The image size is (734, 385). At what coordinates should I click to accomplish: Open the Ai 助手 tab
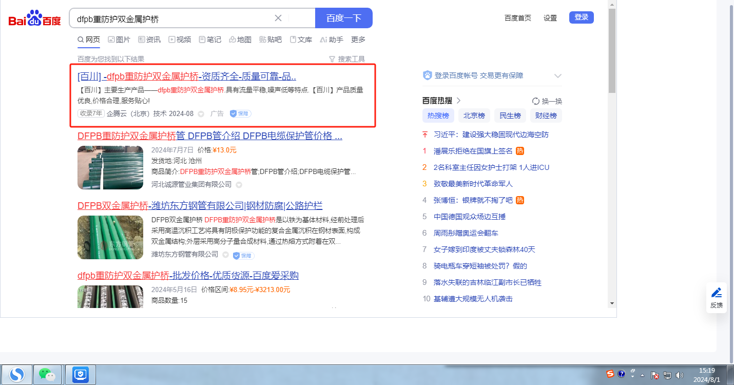click(332, 40)
